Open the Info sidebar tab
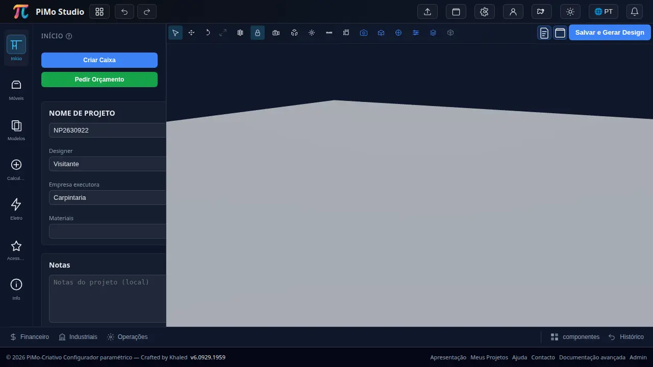 click(16, 289)
